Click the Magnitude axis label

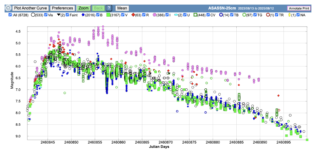pos(12,80)
